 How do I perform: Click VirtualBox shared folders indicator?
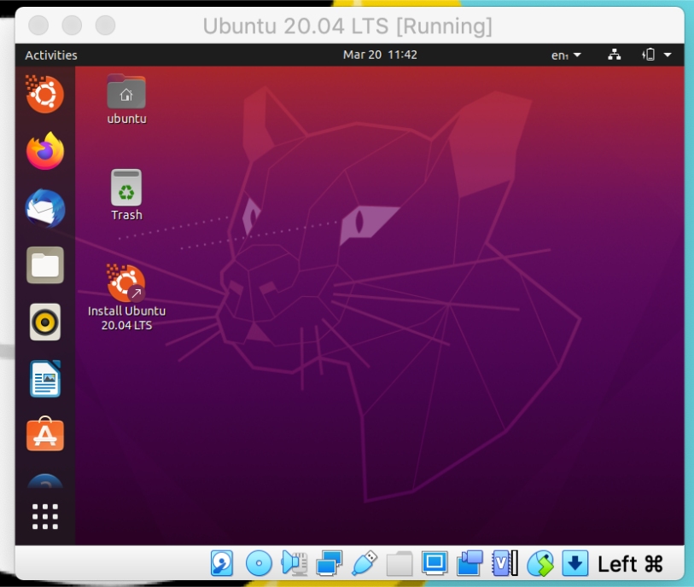coord(399,563)
